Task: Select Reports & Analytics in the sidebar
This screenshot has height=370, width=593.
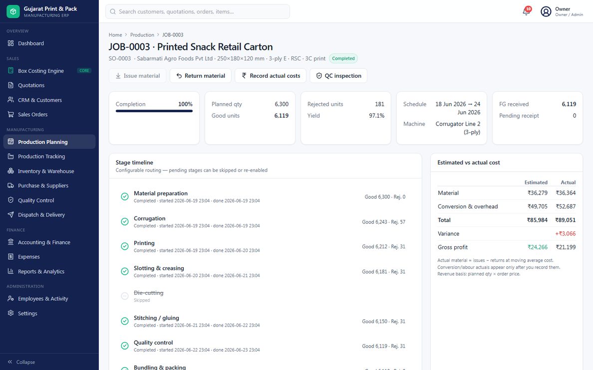Action: pyautogui.click(x=49, y=271)
